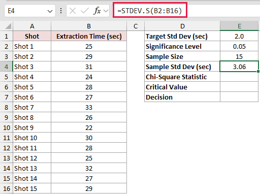The height and width of the screenshot is (194, 260).
Task: Click the empty Critical Value result cell
Action: click(239, 87)
